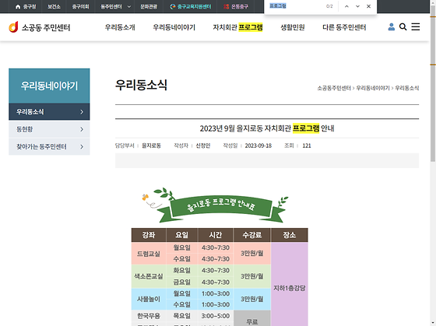Click the chevron beside 찾아가는 동주민센터
436x326 pixels.
(82, 146)
